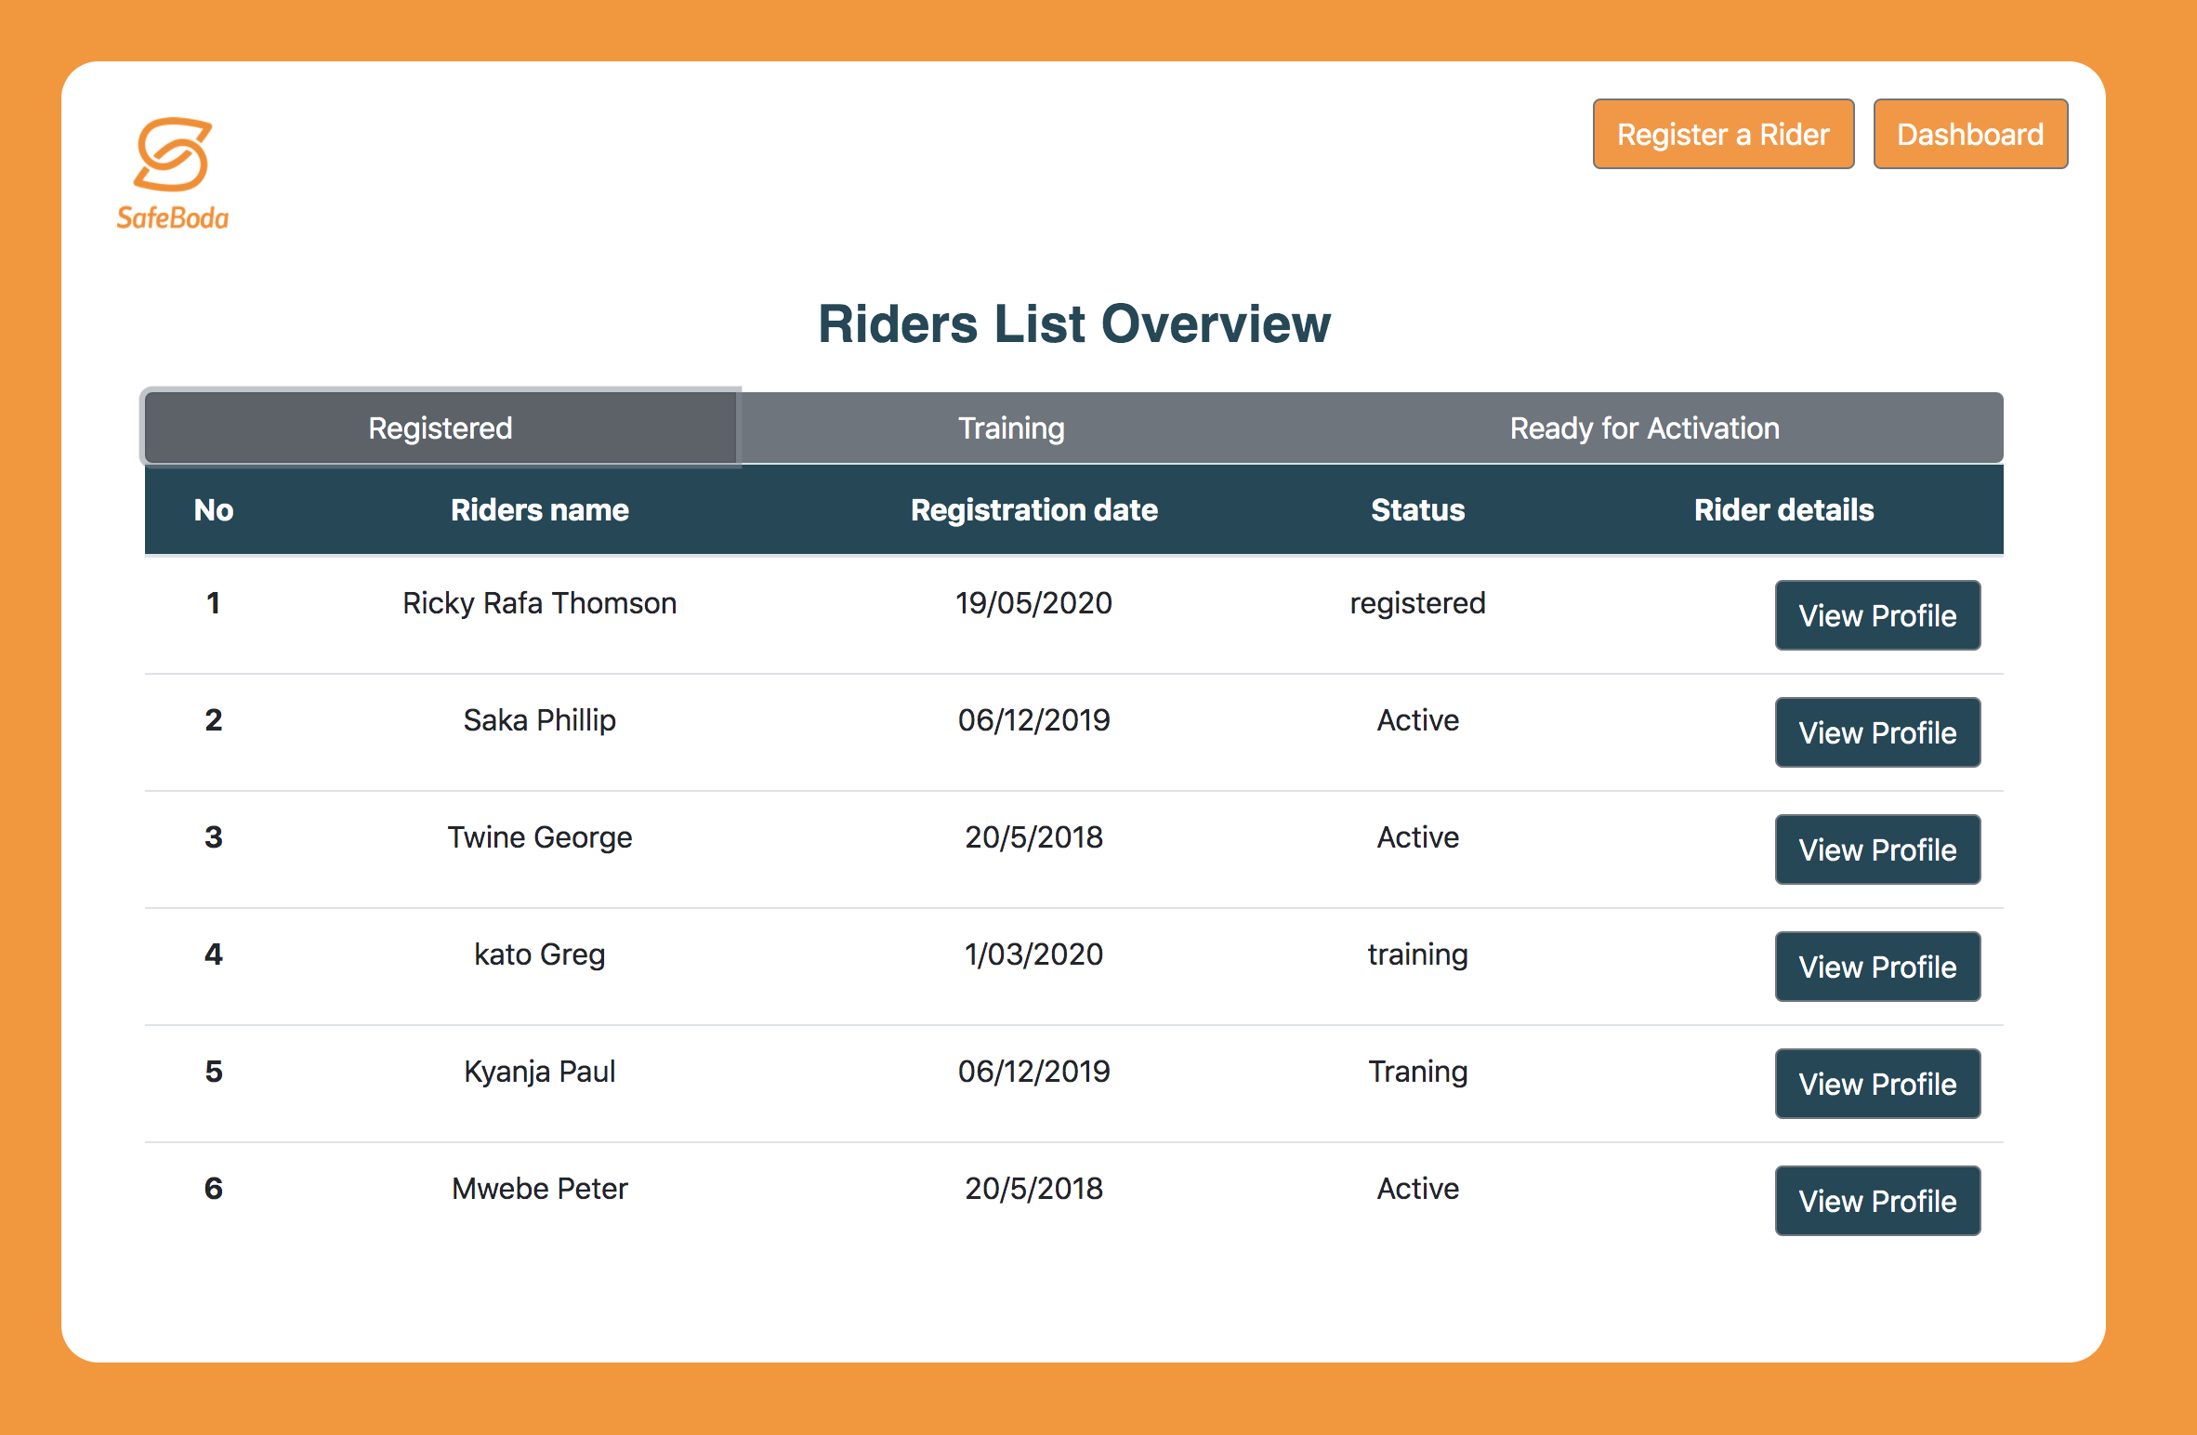
Task: Select the Mwebe Peter name cell
Action: (x=539, y=1189)
